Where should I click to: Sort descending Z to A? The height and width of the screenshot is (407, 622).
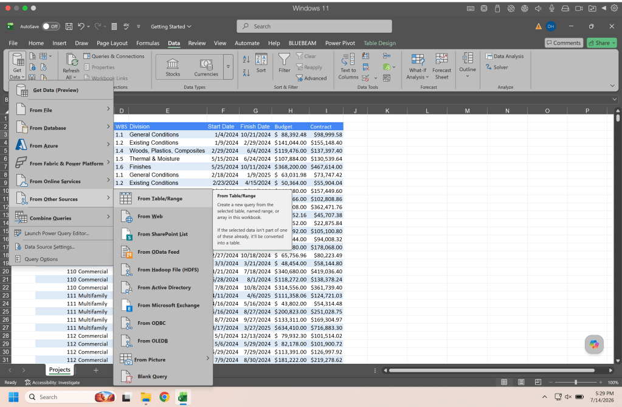click(246, 72)
